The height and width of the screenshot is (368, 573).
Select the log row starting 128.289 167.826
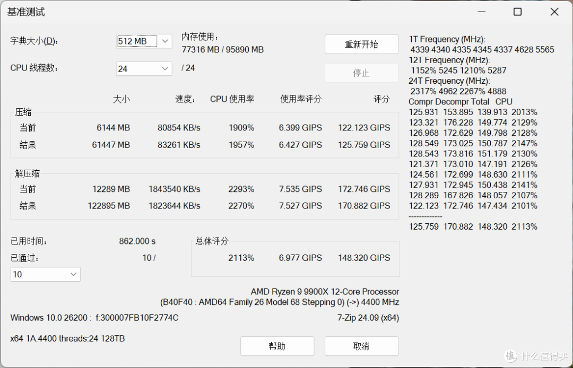(x=473, y=195)
